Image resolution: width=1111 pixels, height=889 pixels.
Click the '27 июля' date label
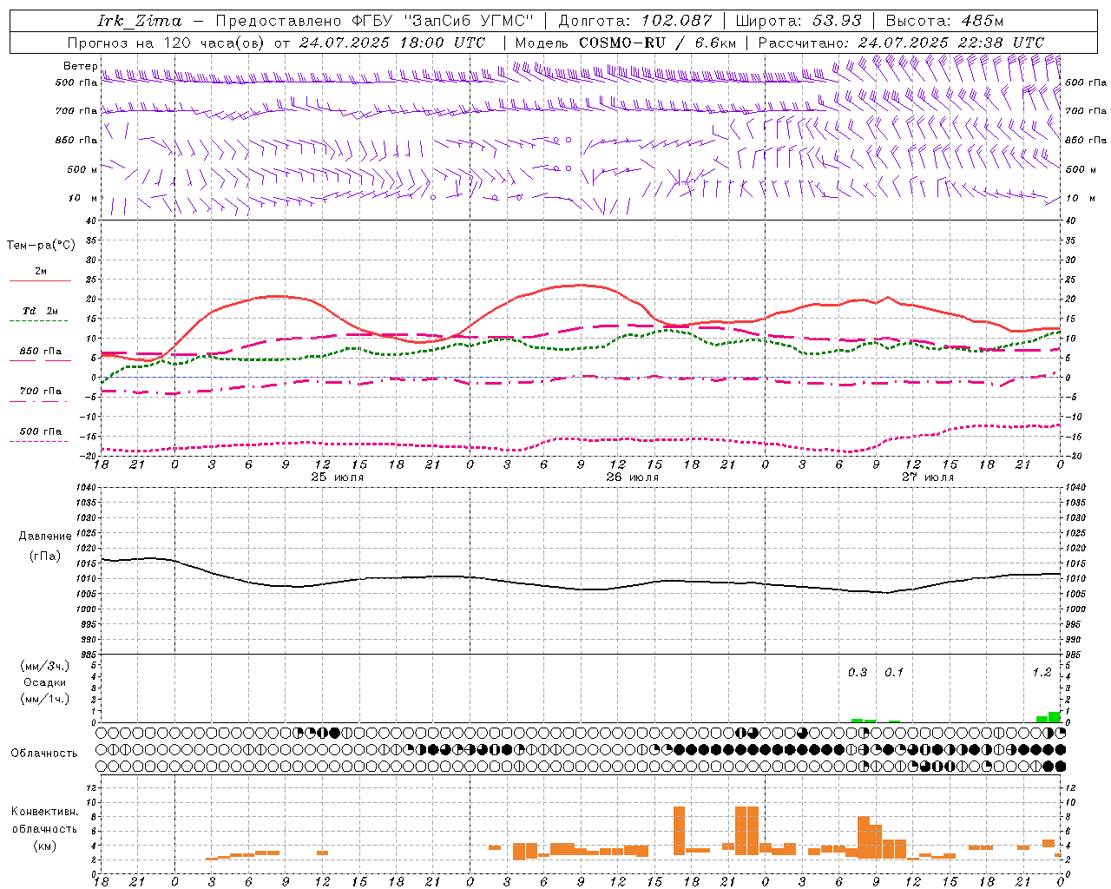coord(927,477)
